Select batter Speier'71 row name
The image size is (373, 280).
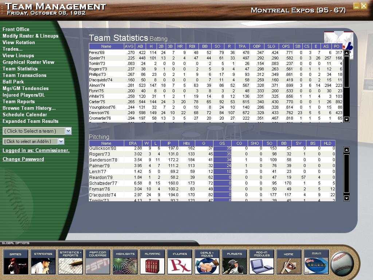(97, 58)
